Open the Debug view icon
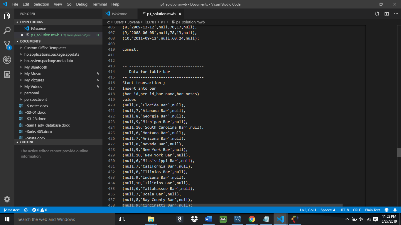This screenshot has width=401, height=225. [7, 60]
